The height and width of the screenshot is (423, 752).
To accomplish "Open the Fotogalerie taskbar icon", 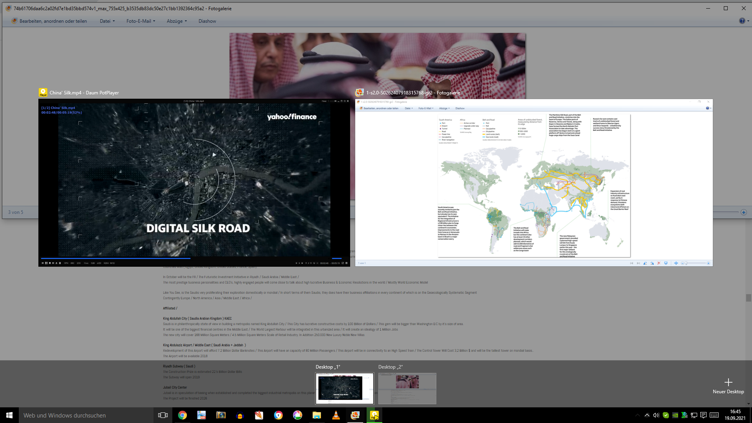I will (x=355, y=415).
